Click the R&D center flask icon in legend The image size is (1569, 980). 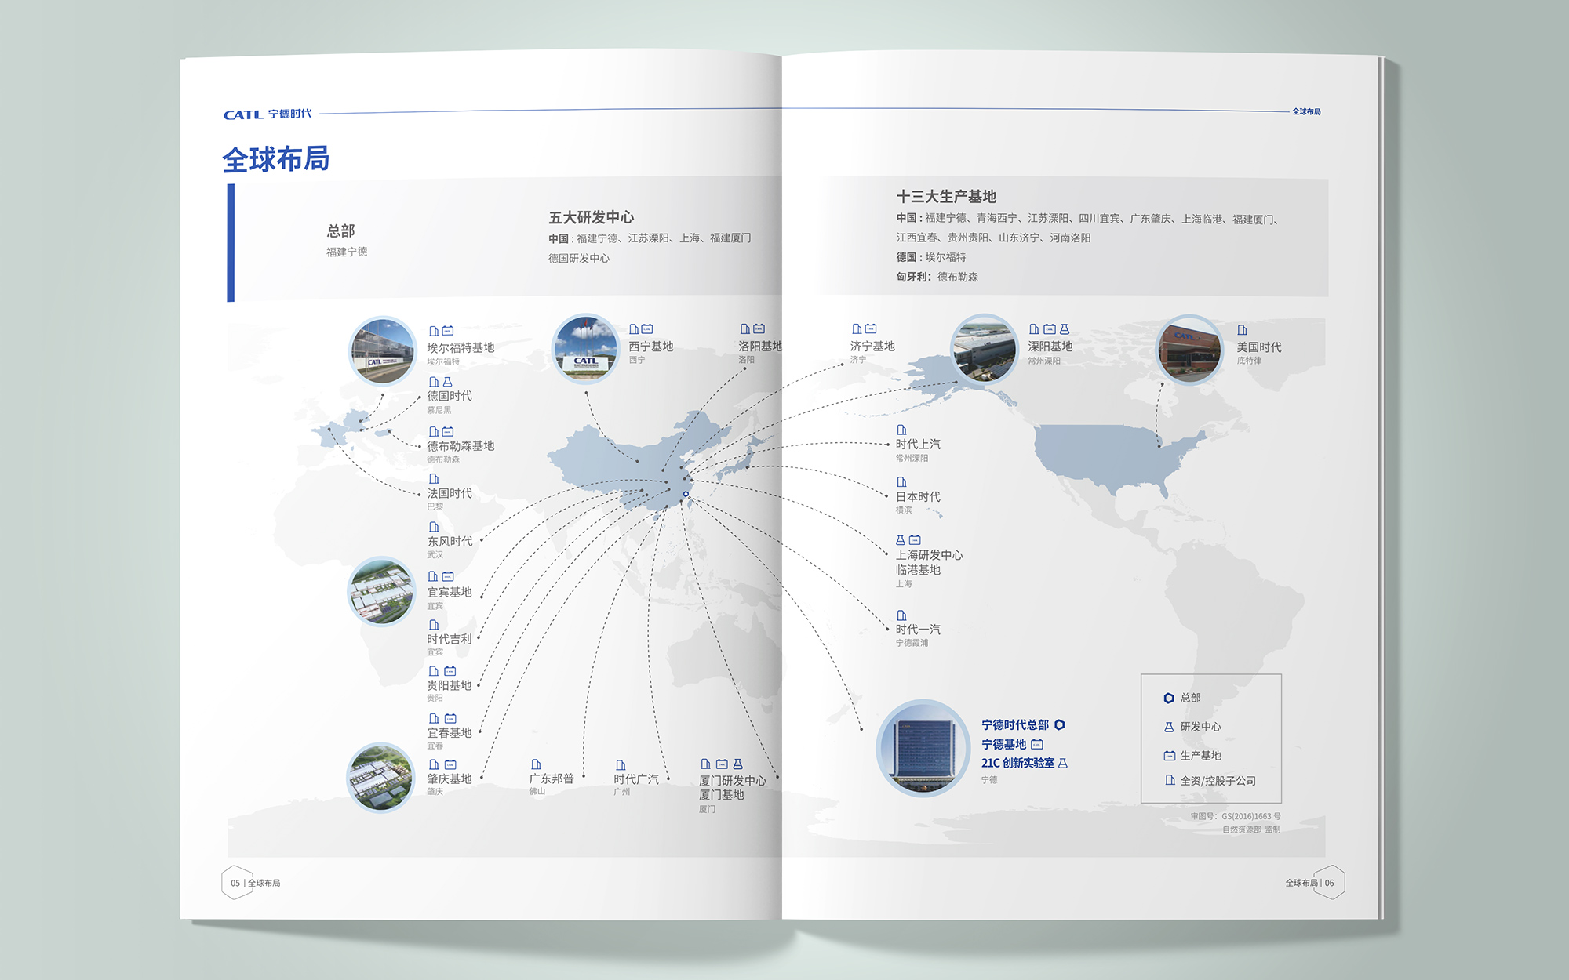pyautogui.click(x=1169, y=727)
